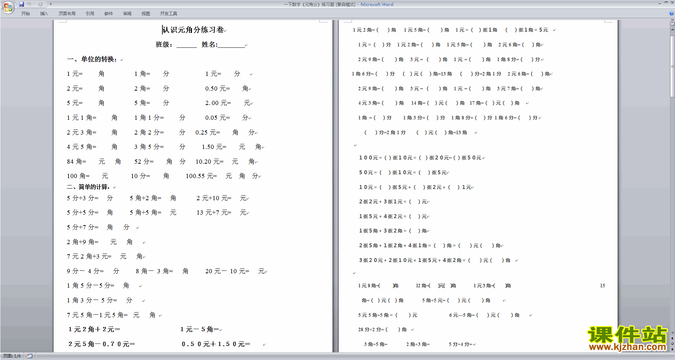Viewport: 675px width, 360px height.
Task: Open the 审阅 ribbon tab
Action: (x=127, y=14)
